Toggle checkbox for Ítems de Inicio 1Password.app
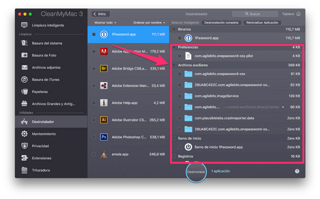This screenshot has height=199, width=320. [180, 147]
